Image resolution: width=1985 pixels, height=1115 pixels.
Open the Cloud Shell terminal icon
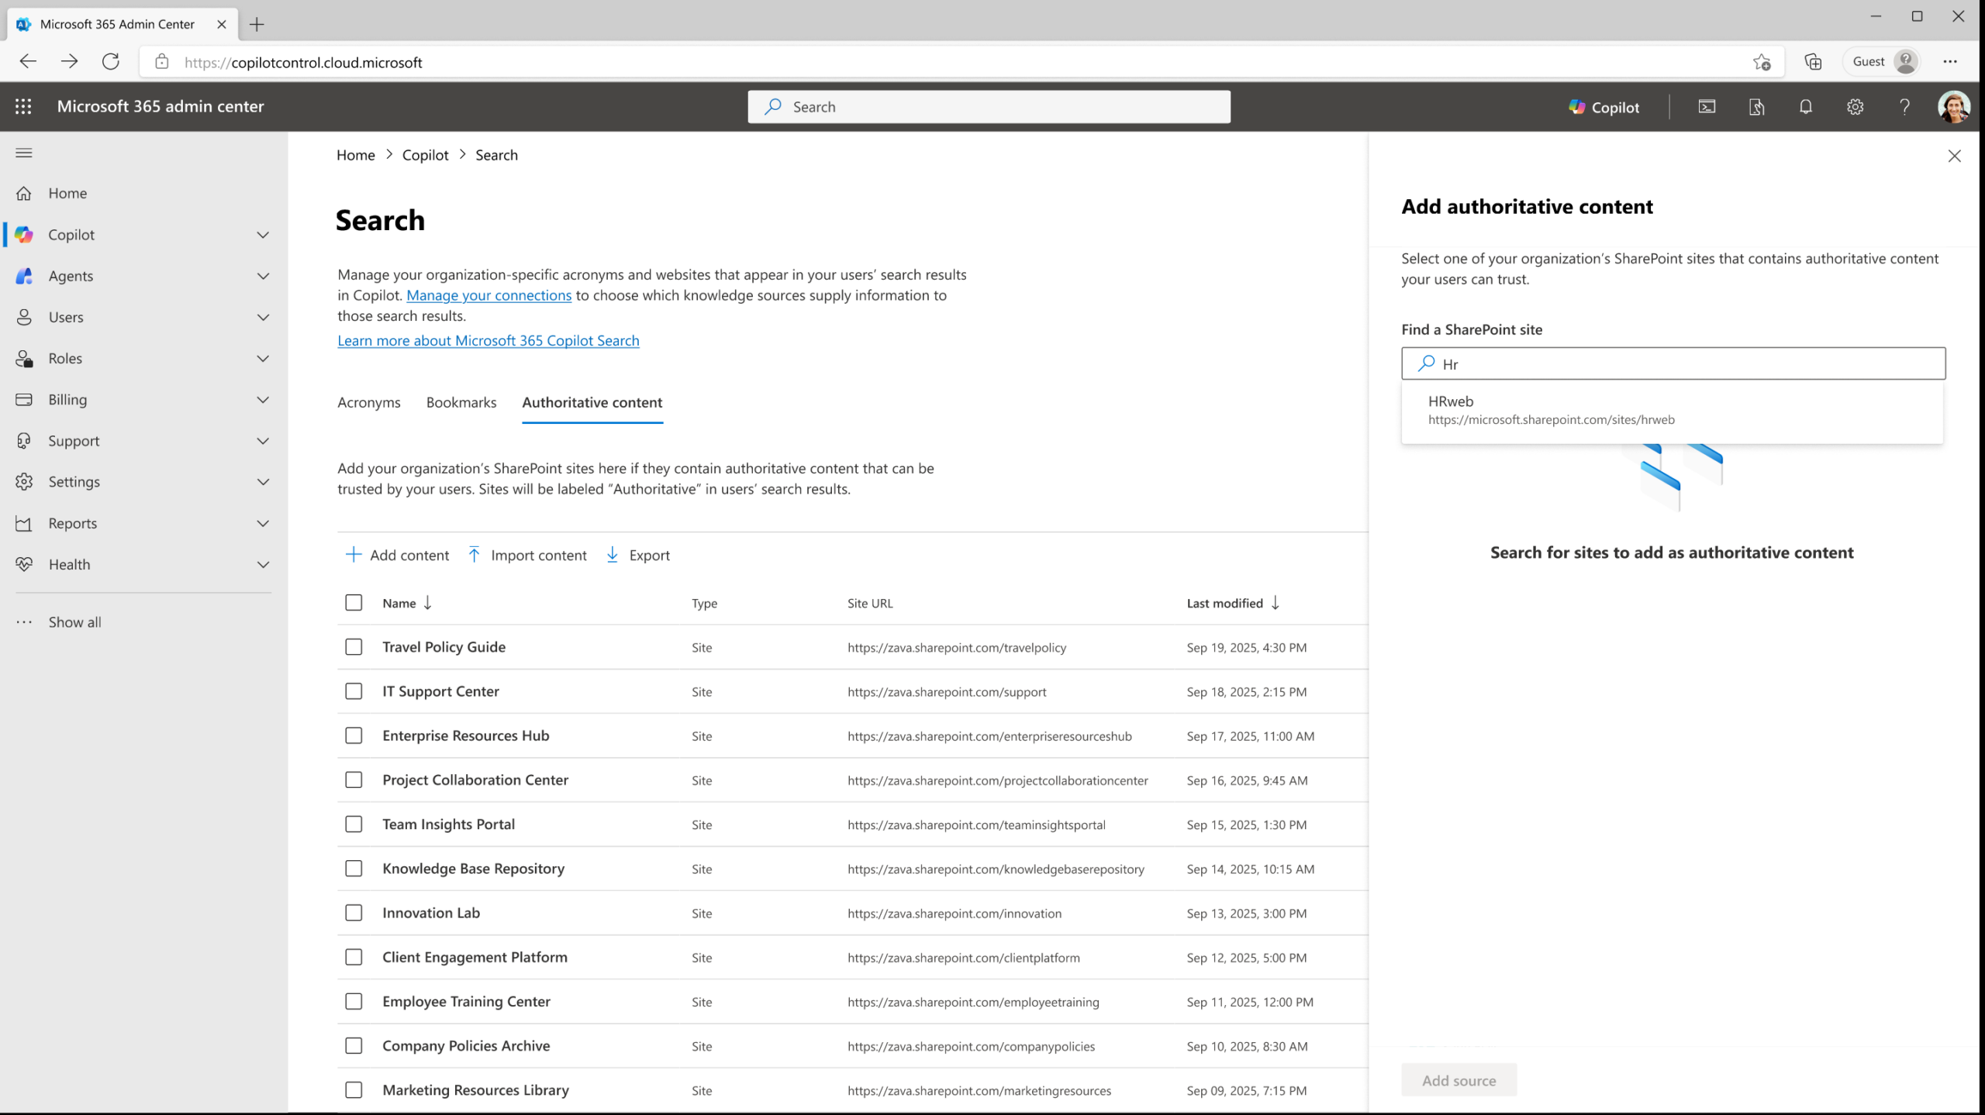[x=1707, y=107]
